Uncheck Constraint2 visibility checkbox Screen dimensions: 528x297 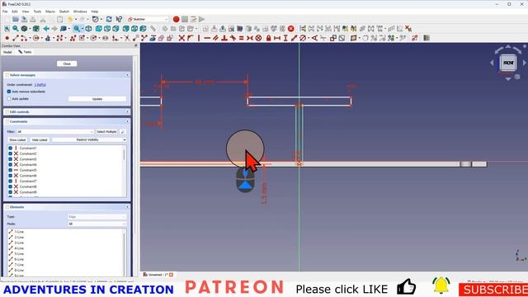click(x=10, y=153)
